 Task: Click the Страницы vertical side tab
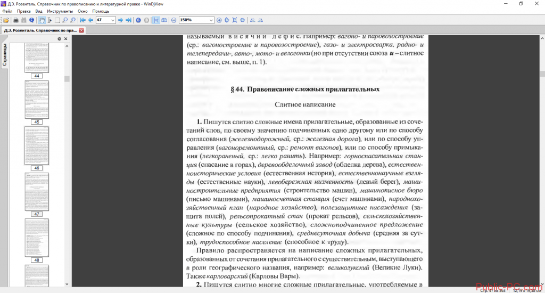point(4,55)
